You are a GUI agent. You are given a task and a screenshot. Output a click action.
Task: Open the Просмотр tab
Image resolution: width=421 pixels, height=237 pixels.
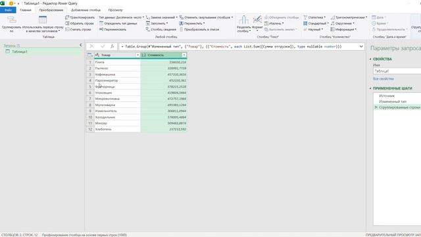point(116,10)
